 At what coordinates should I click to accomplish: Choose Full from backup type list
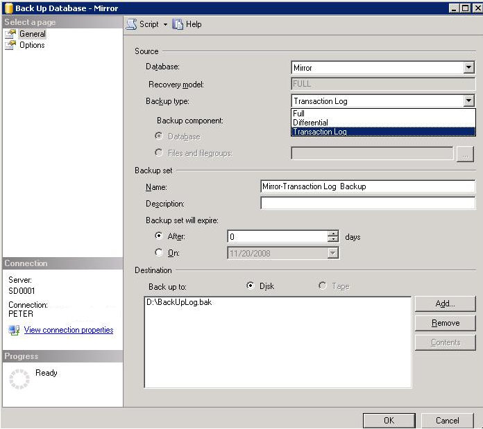coord(383,114)
